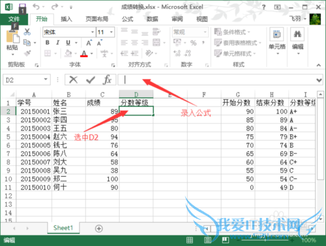Add a new sheet with plus button
Viewport: 326px width, 246px height.
click(99, 228)
